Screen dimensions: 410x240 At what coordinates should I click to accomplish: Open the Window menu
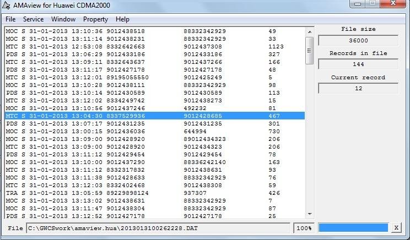(x=63, y=19)
